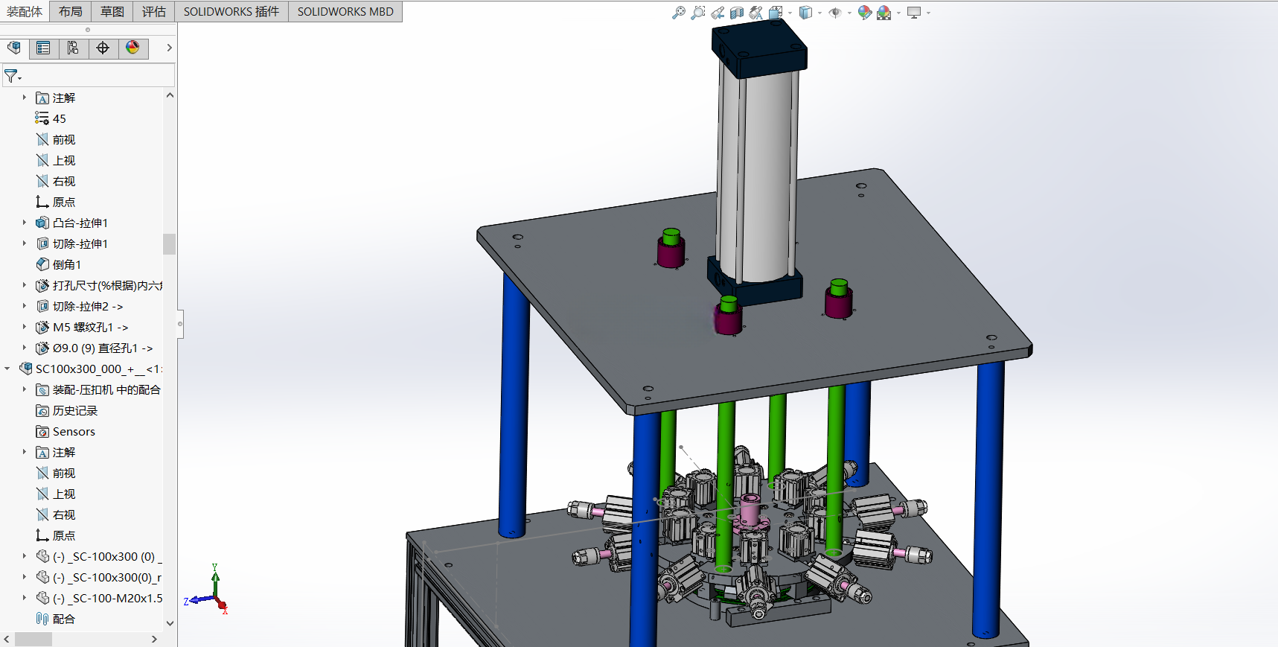
Task: Open the FeatureManager design tree tab
Action: click(13, 48)
